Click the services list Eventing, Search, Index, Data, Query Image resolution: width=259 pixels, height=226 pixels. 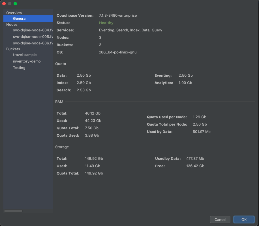130,30
